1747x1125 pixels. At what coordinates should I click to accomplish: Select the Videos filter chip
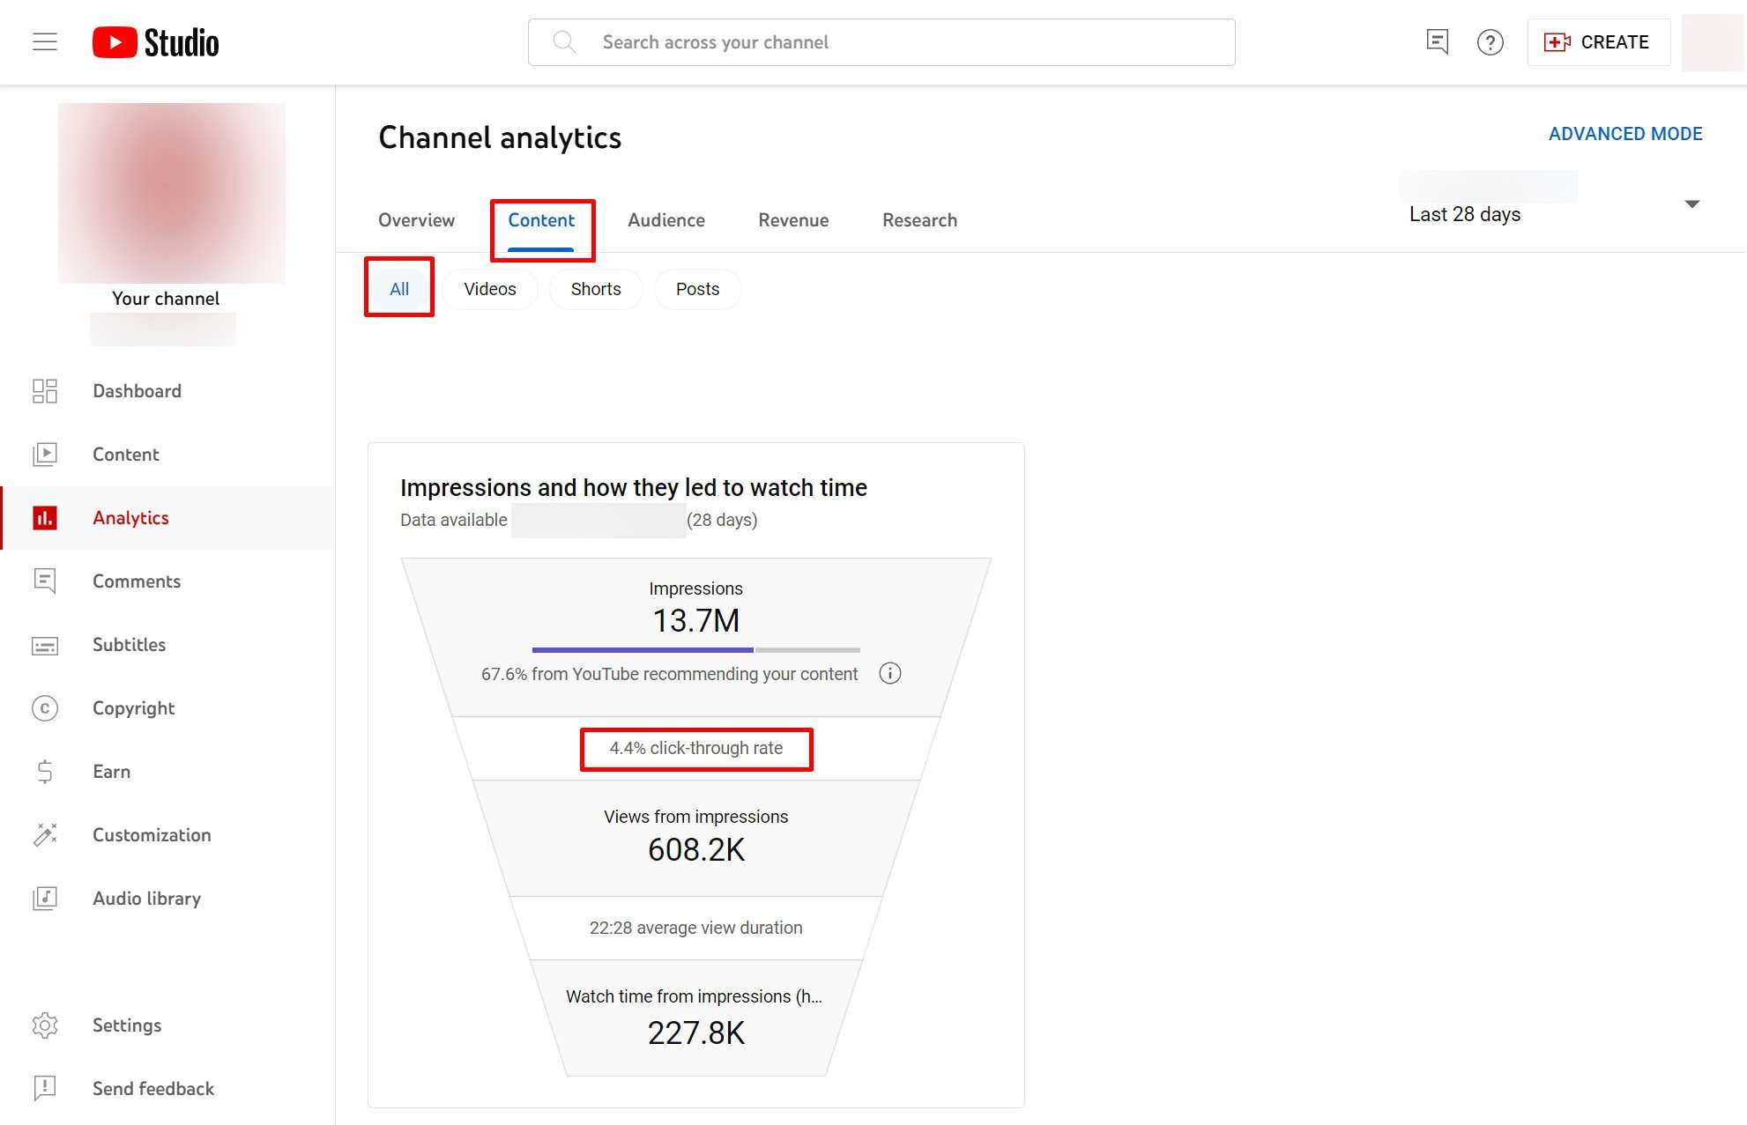click(x=490, y=289)
